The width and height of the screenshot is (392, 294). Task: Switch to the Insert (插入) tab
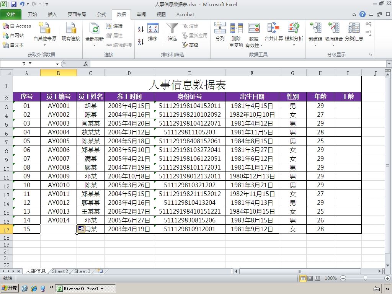point(52,15)
